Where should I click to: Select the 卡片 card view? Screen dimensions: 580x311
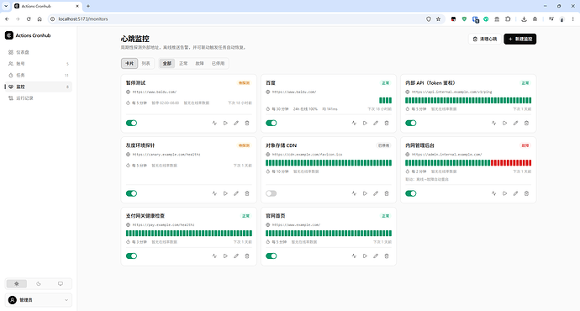(129, 63)
